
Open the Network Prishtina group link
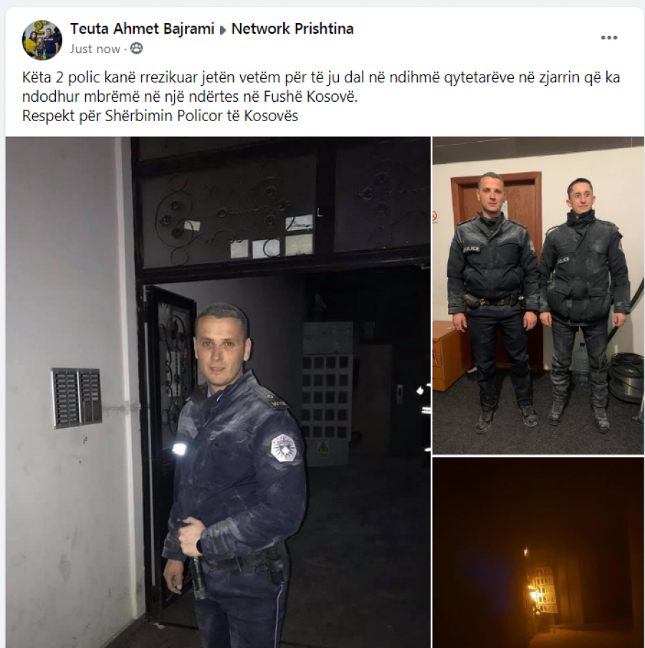click(x=292, y=29)
